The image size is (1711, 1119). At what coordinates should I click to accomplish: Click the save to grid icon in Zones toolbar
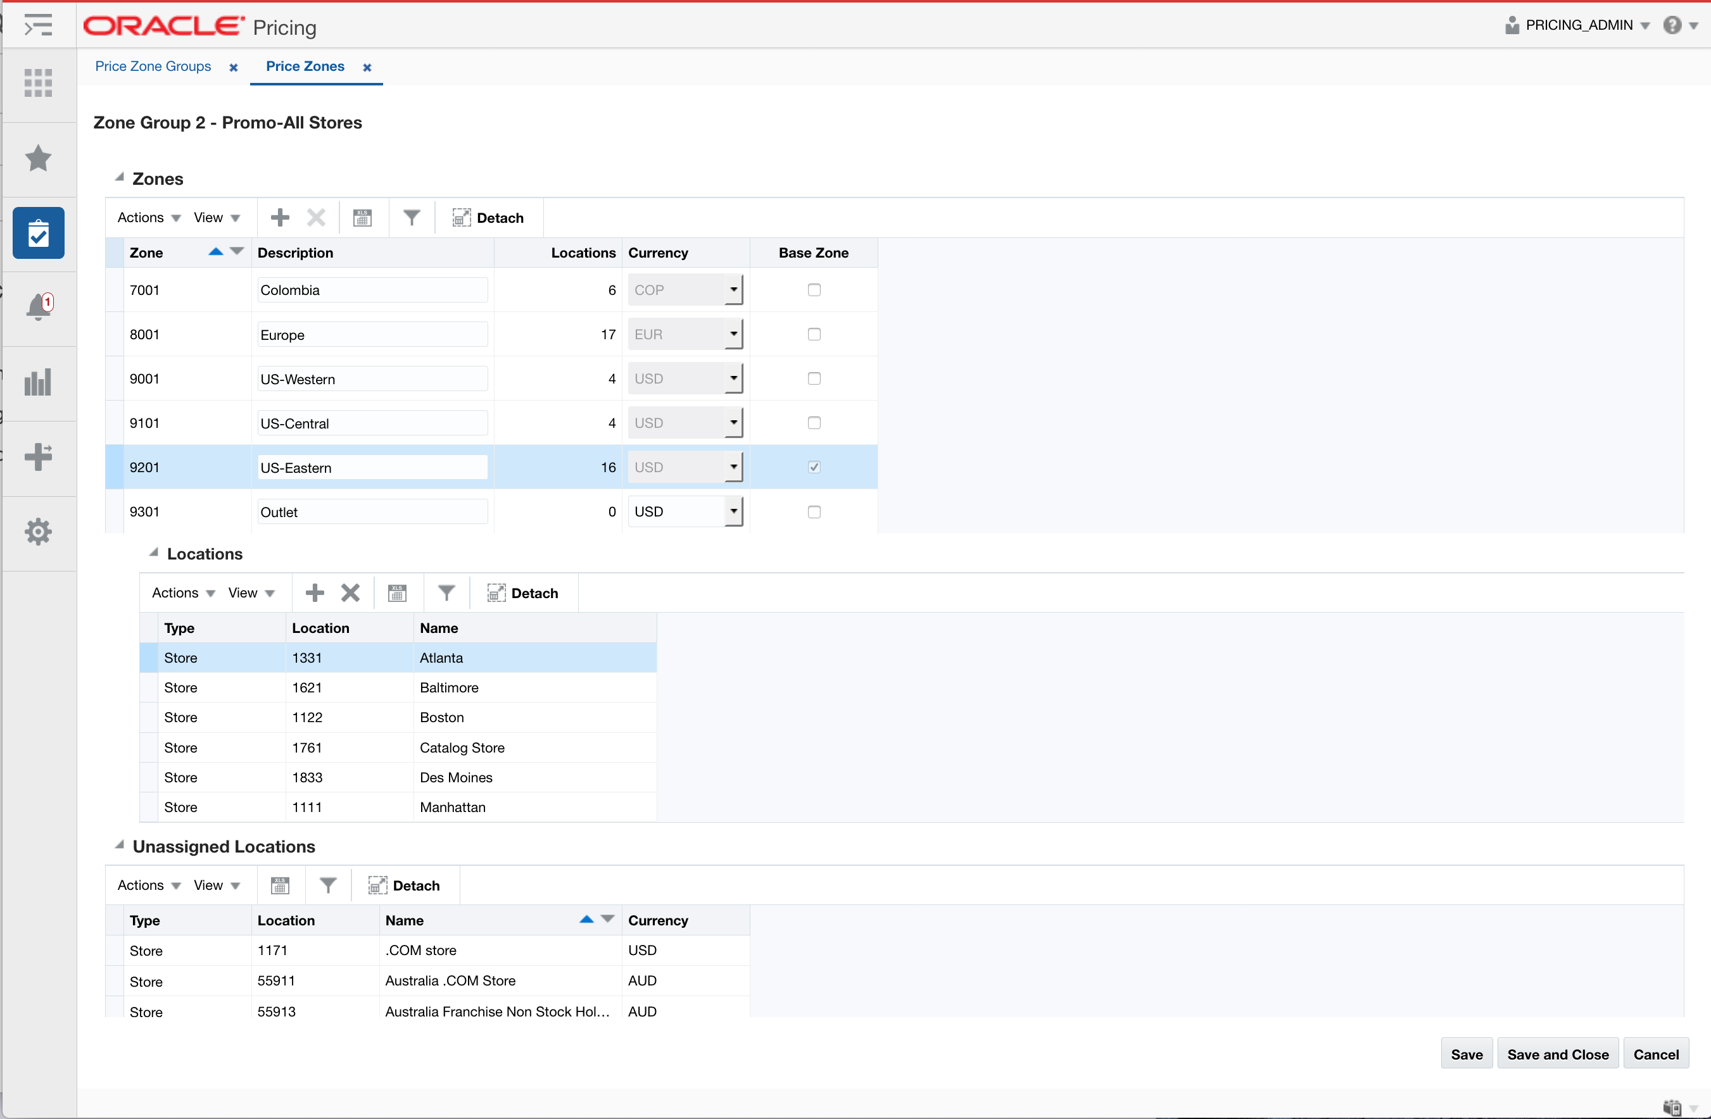click(x=363, y=218)
